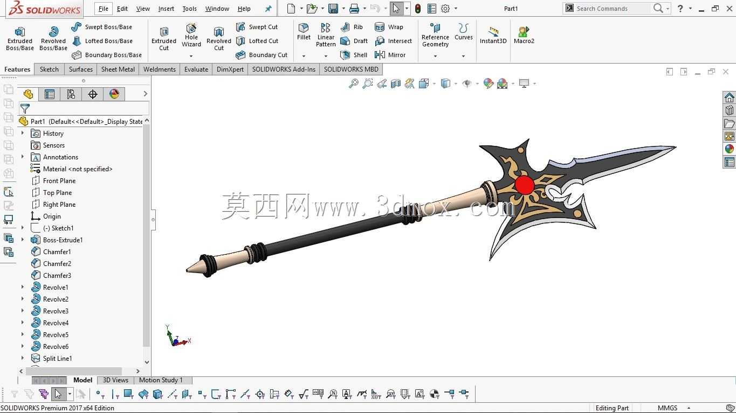Open the File menu
The image size is (736, 413).
(x=103, y=9)
